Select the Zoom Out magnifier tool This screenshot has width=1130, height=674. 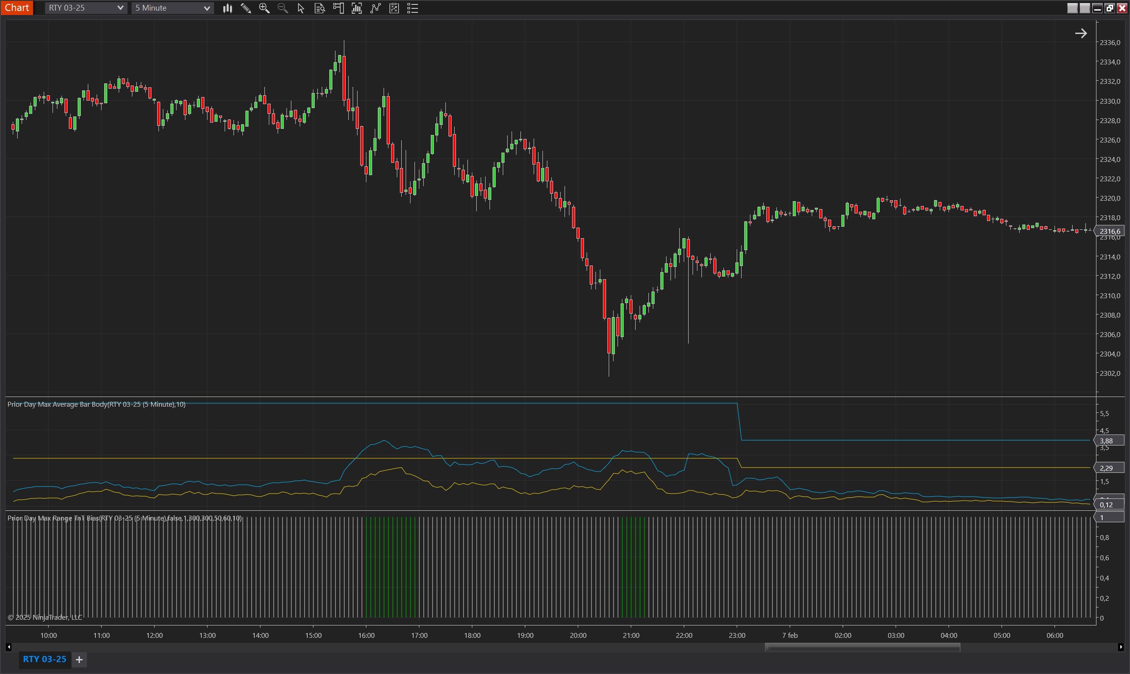click(282, 8)
